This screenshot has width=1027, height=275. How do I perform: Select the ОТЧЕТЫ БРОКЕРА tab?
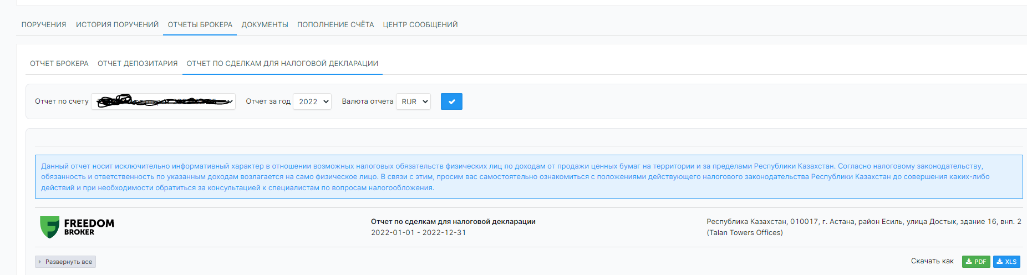coord(200,25)
